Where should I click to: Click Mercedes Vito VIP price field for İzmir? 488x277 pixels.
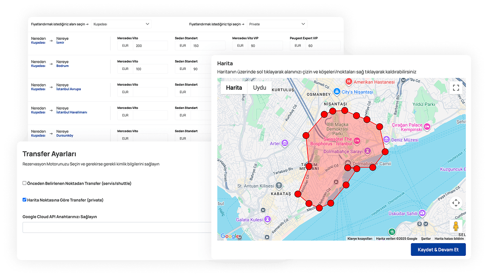click(x=265, y=46)
